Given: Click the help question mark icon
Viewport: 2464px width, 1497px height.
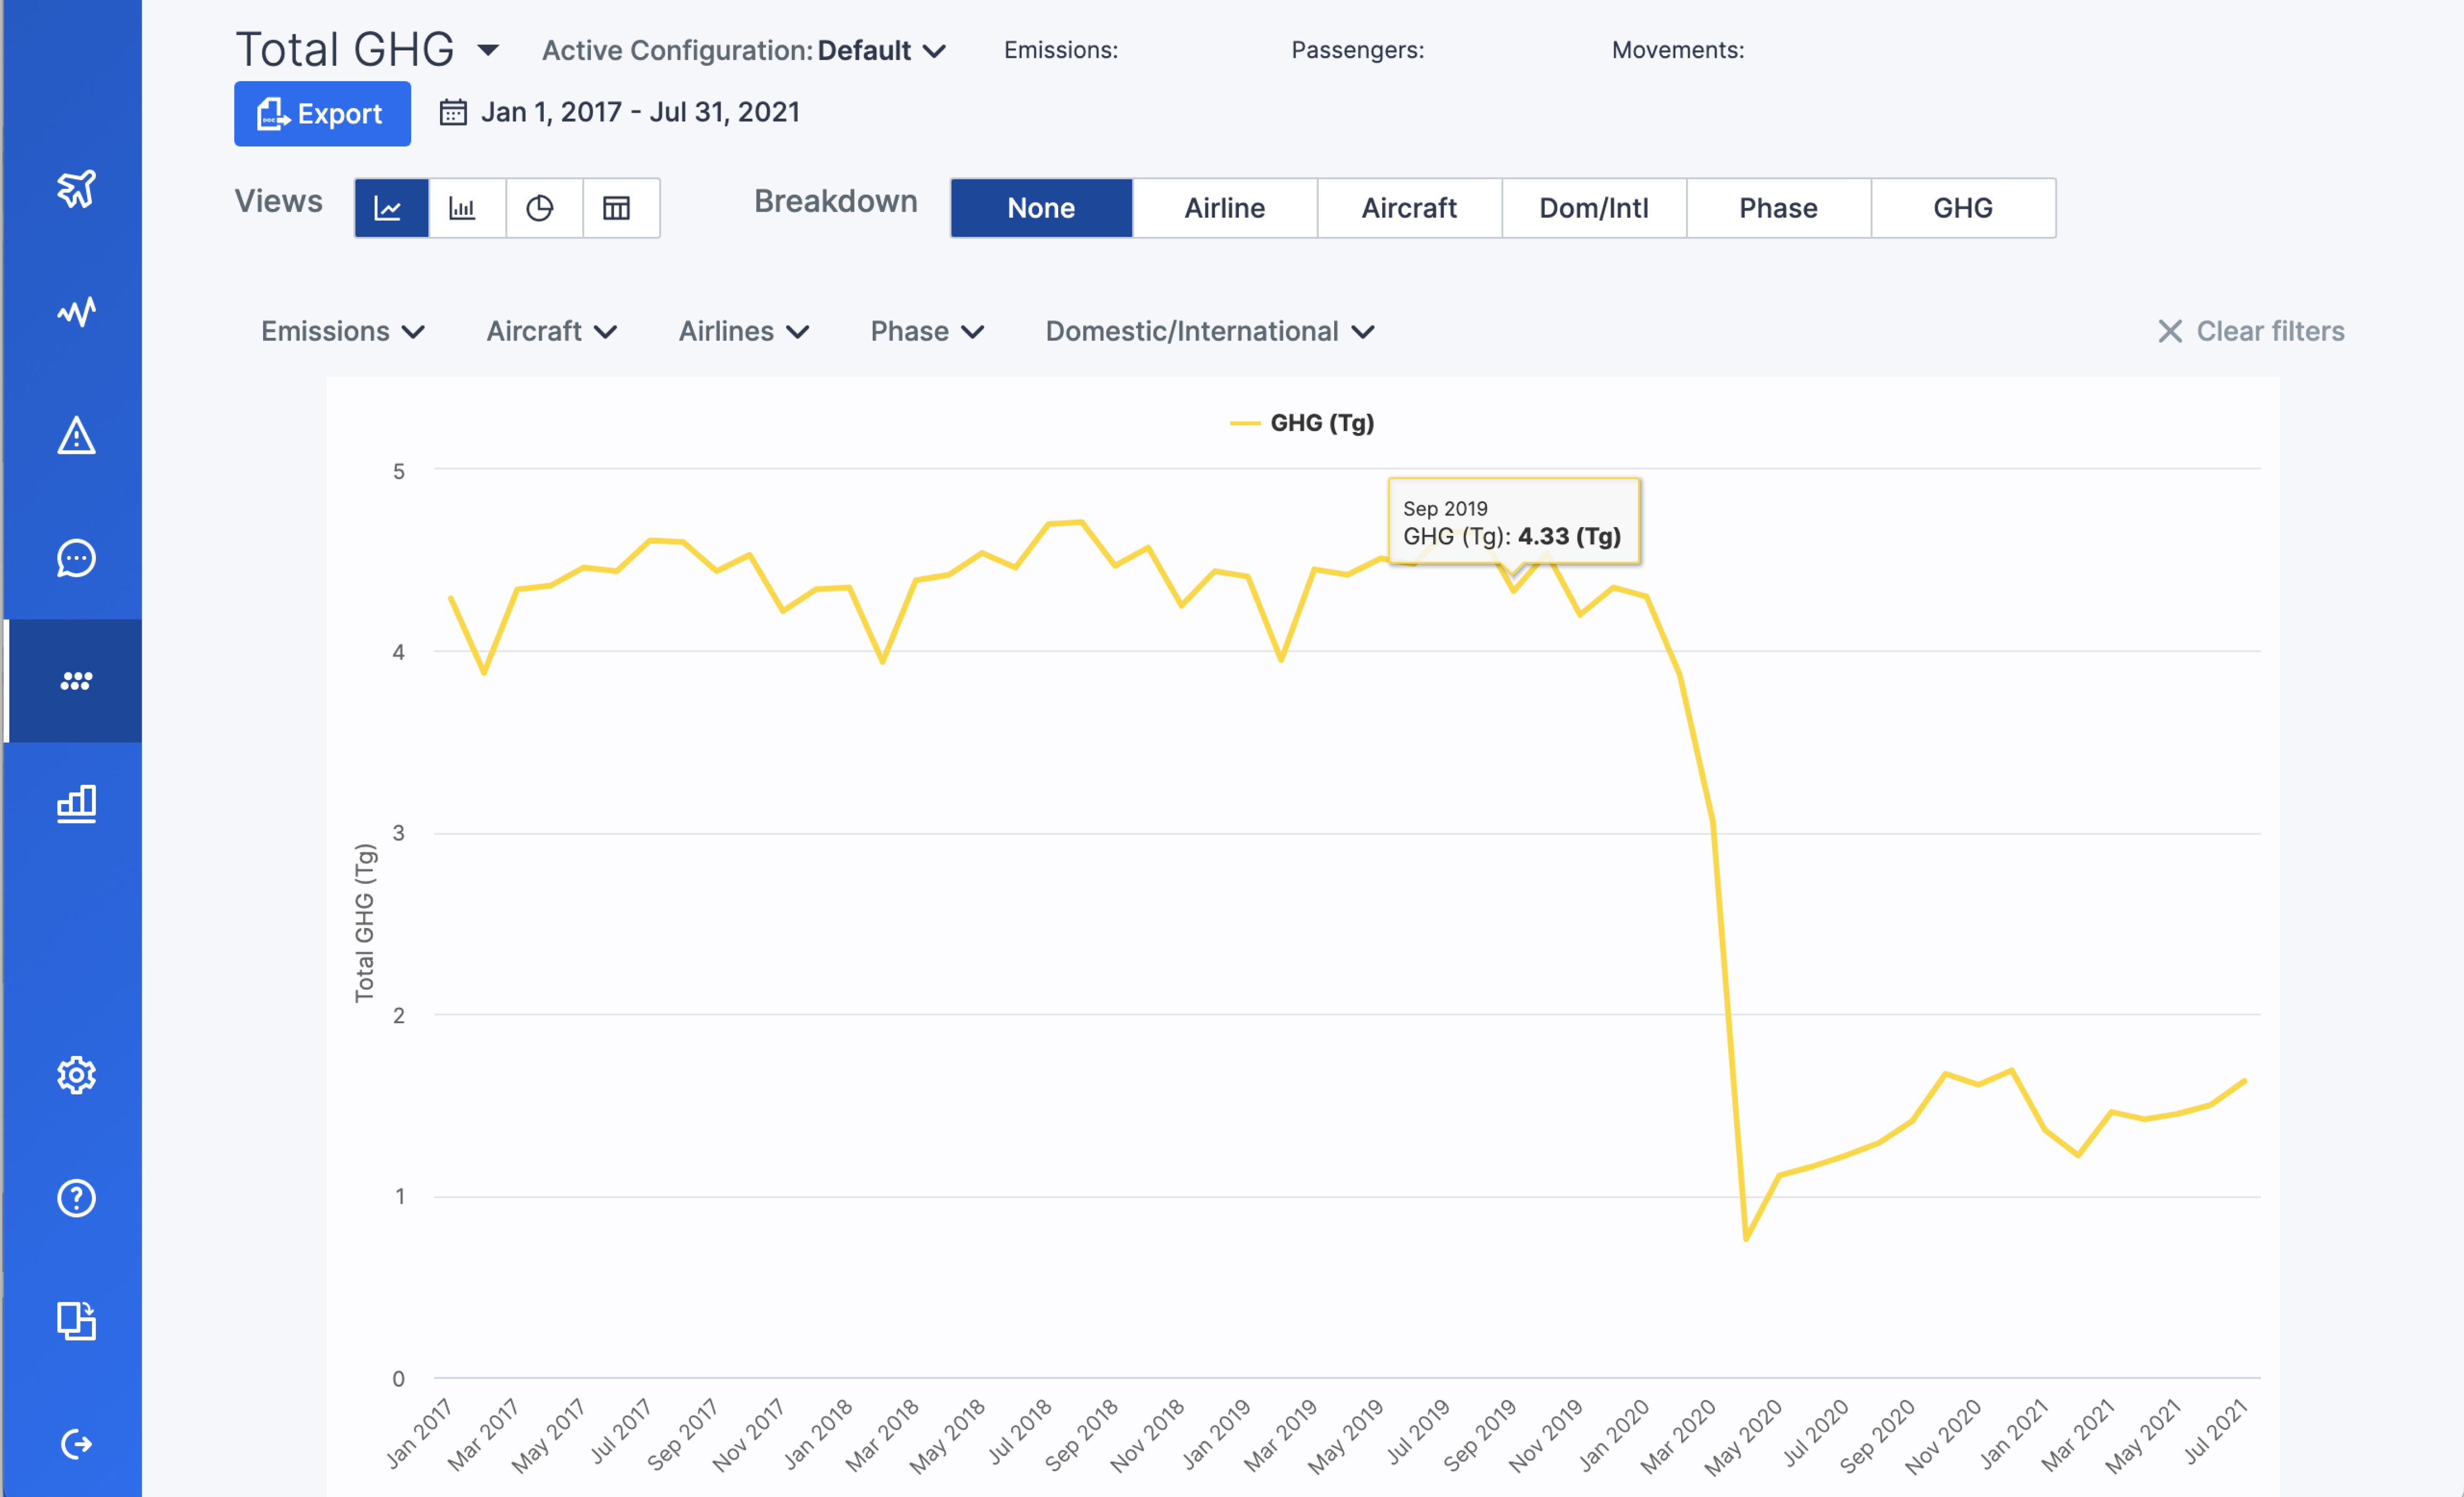Looking at the screenshot, I should 76,1198.
